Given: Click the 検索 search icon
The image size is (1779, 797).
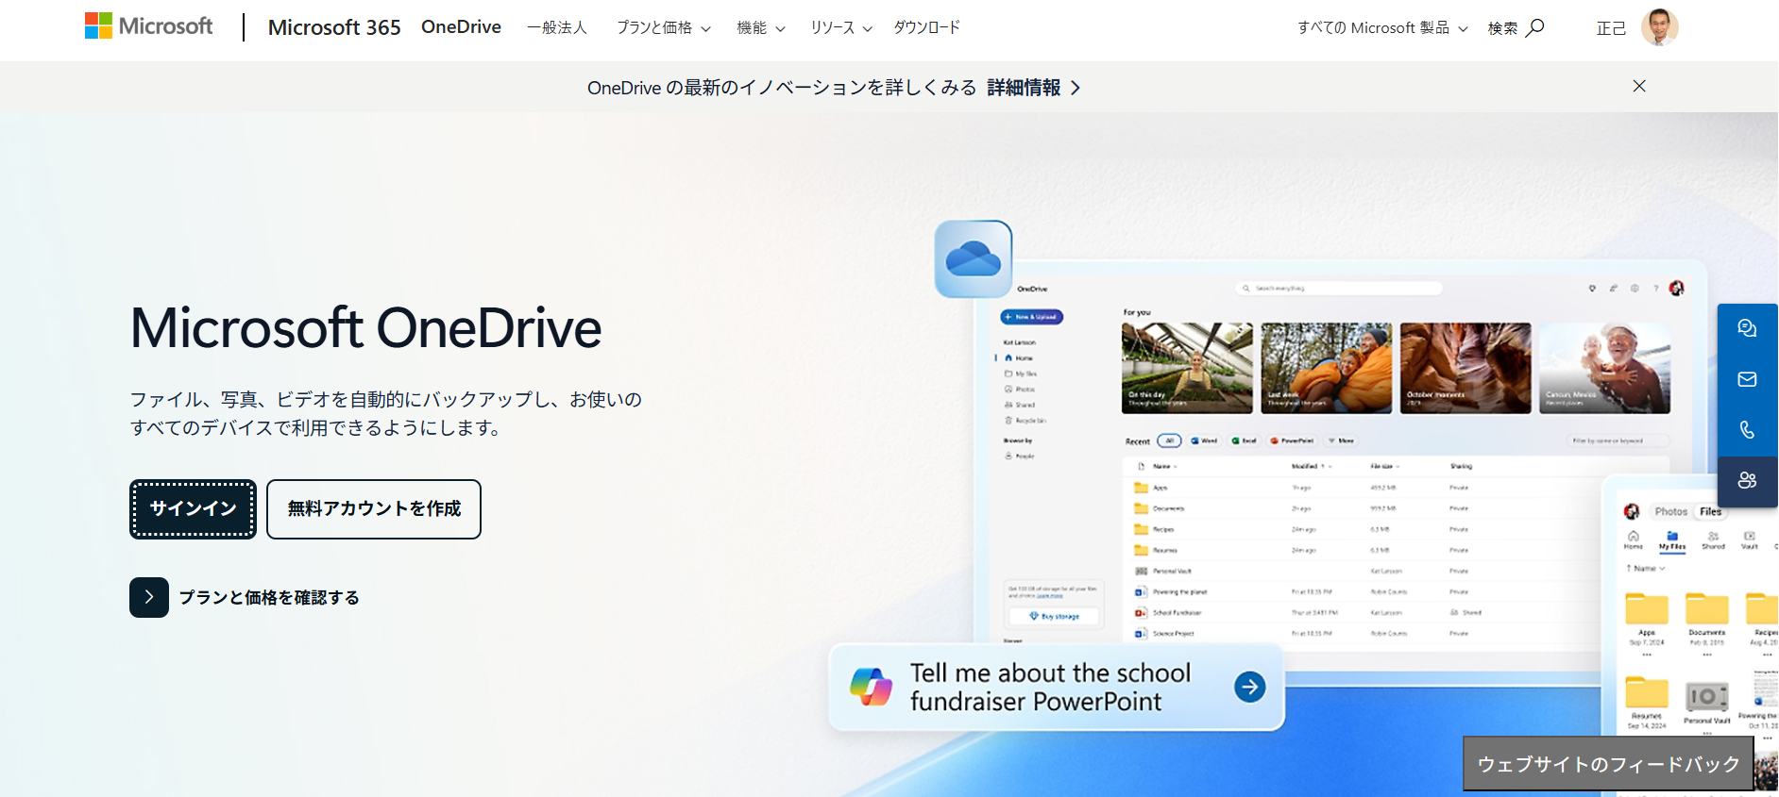Looking at the screenshot, I should 1535,27.
